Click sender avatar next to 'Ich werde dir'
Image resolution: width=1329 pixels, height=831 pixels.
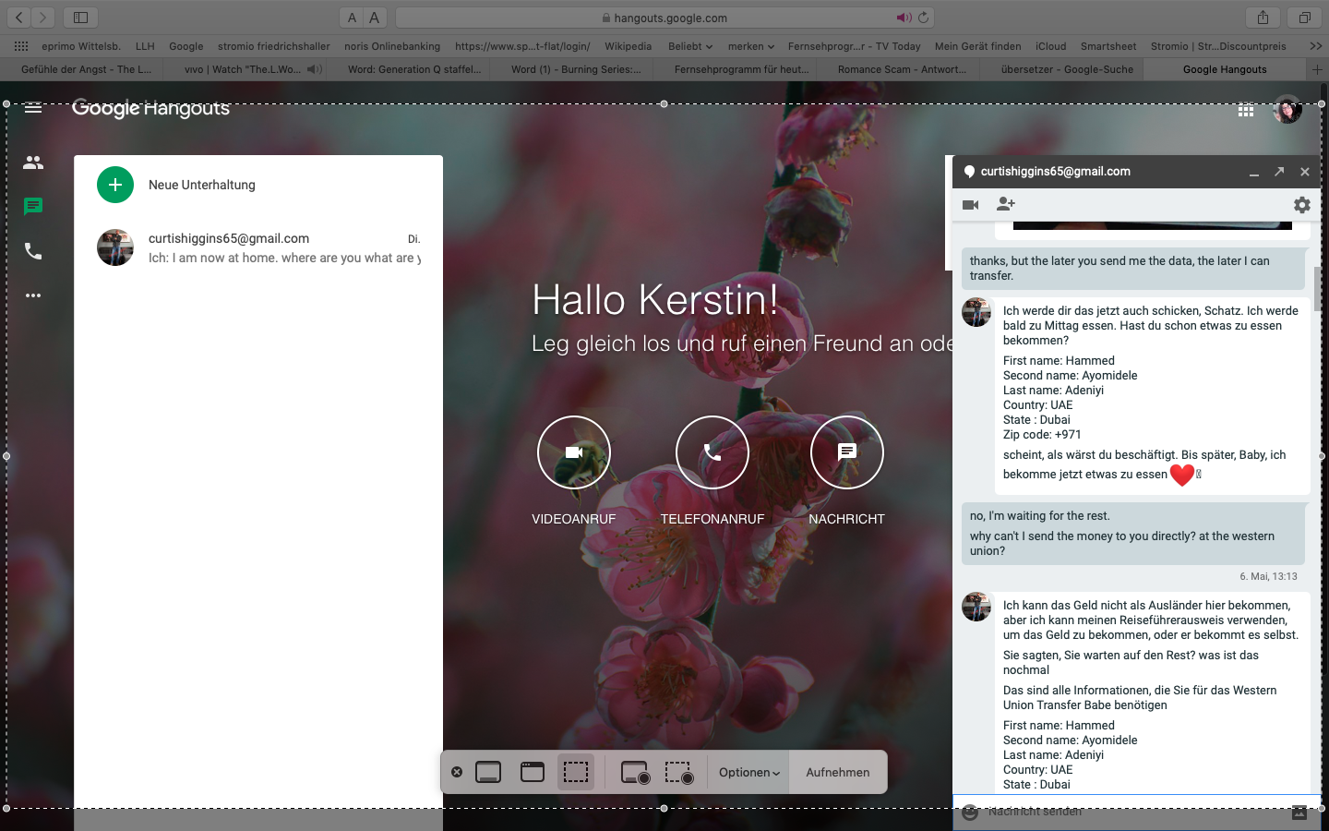tap(976, 312)
